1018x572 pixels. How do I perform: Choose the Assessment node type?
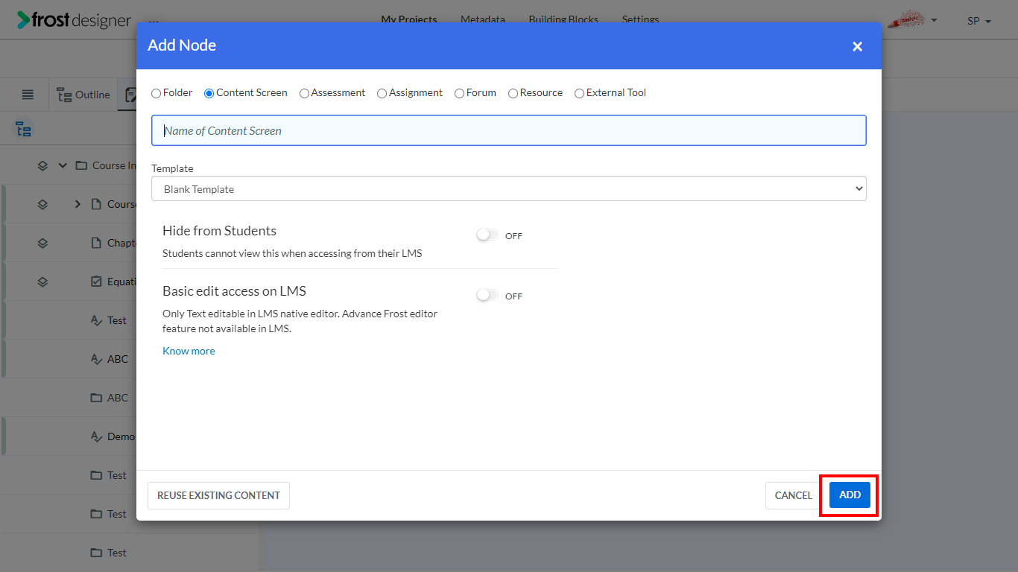pyautogui.click(x=304, y=93)
